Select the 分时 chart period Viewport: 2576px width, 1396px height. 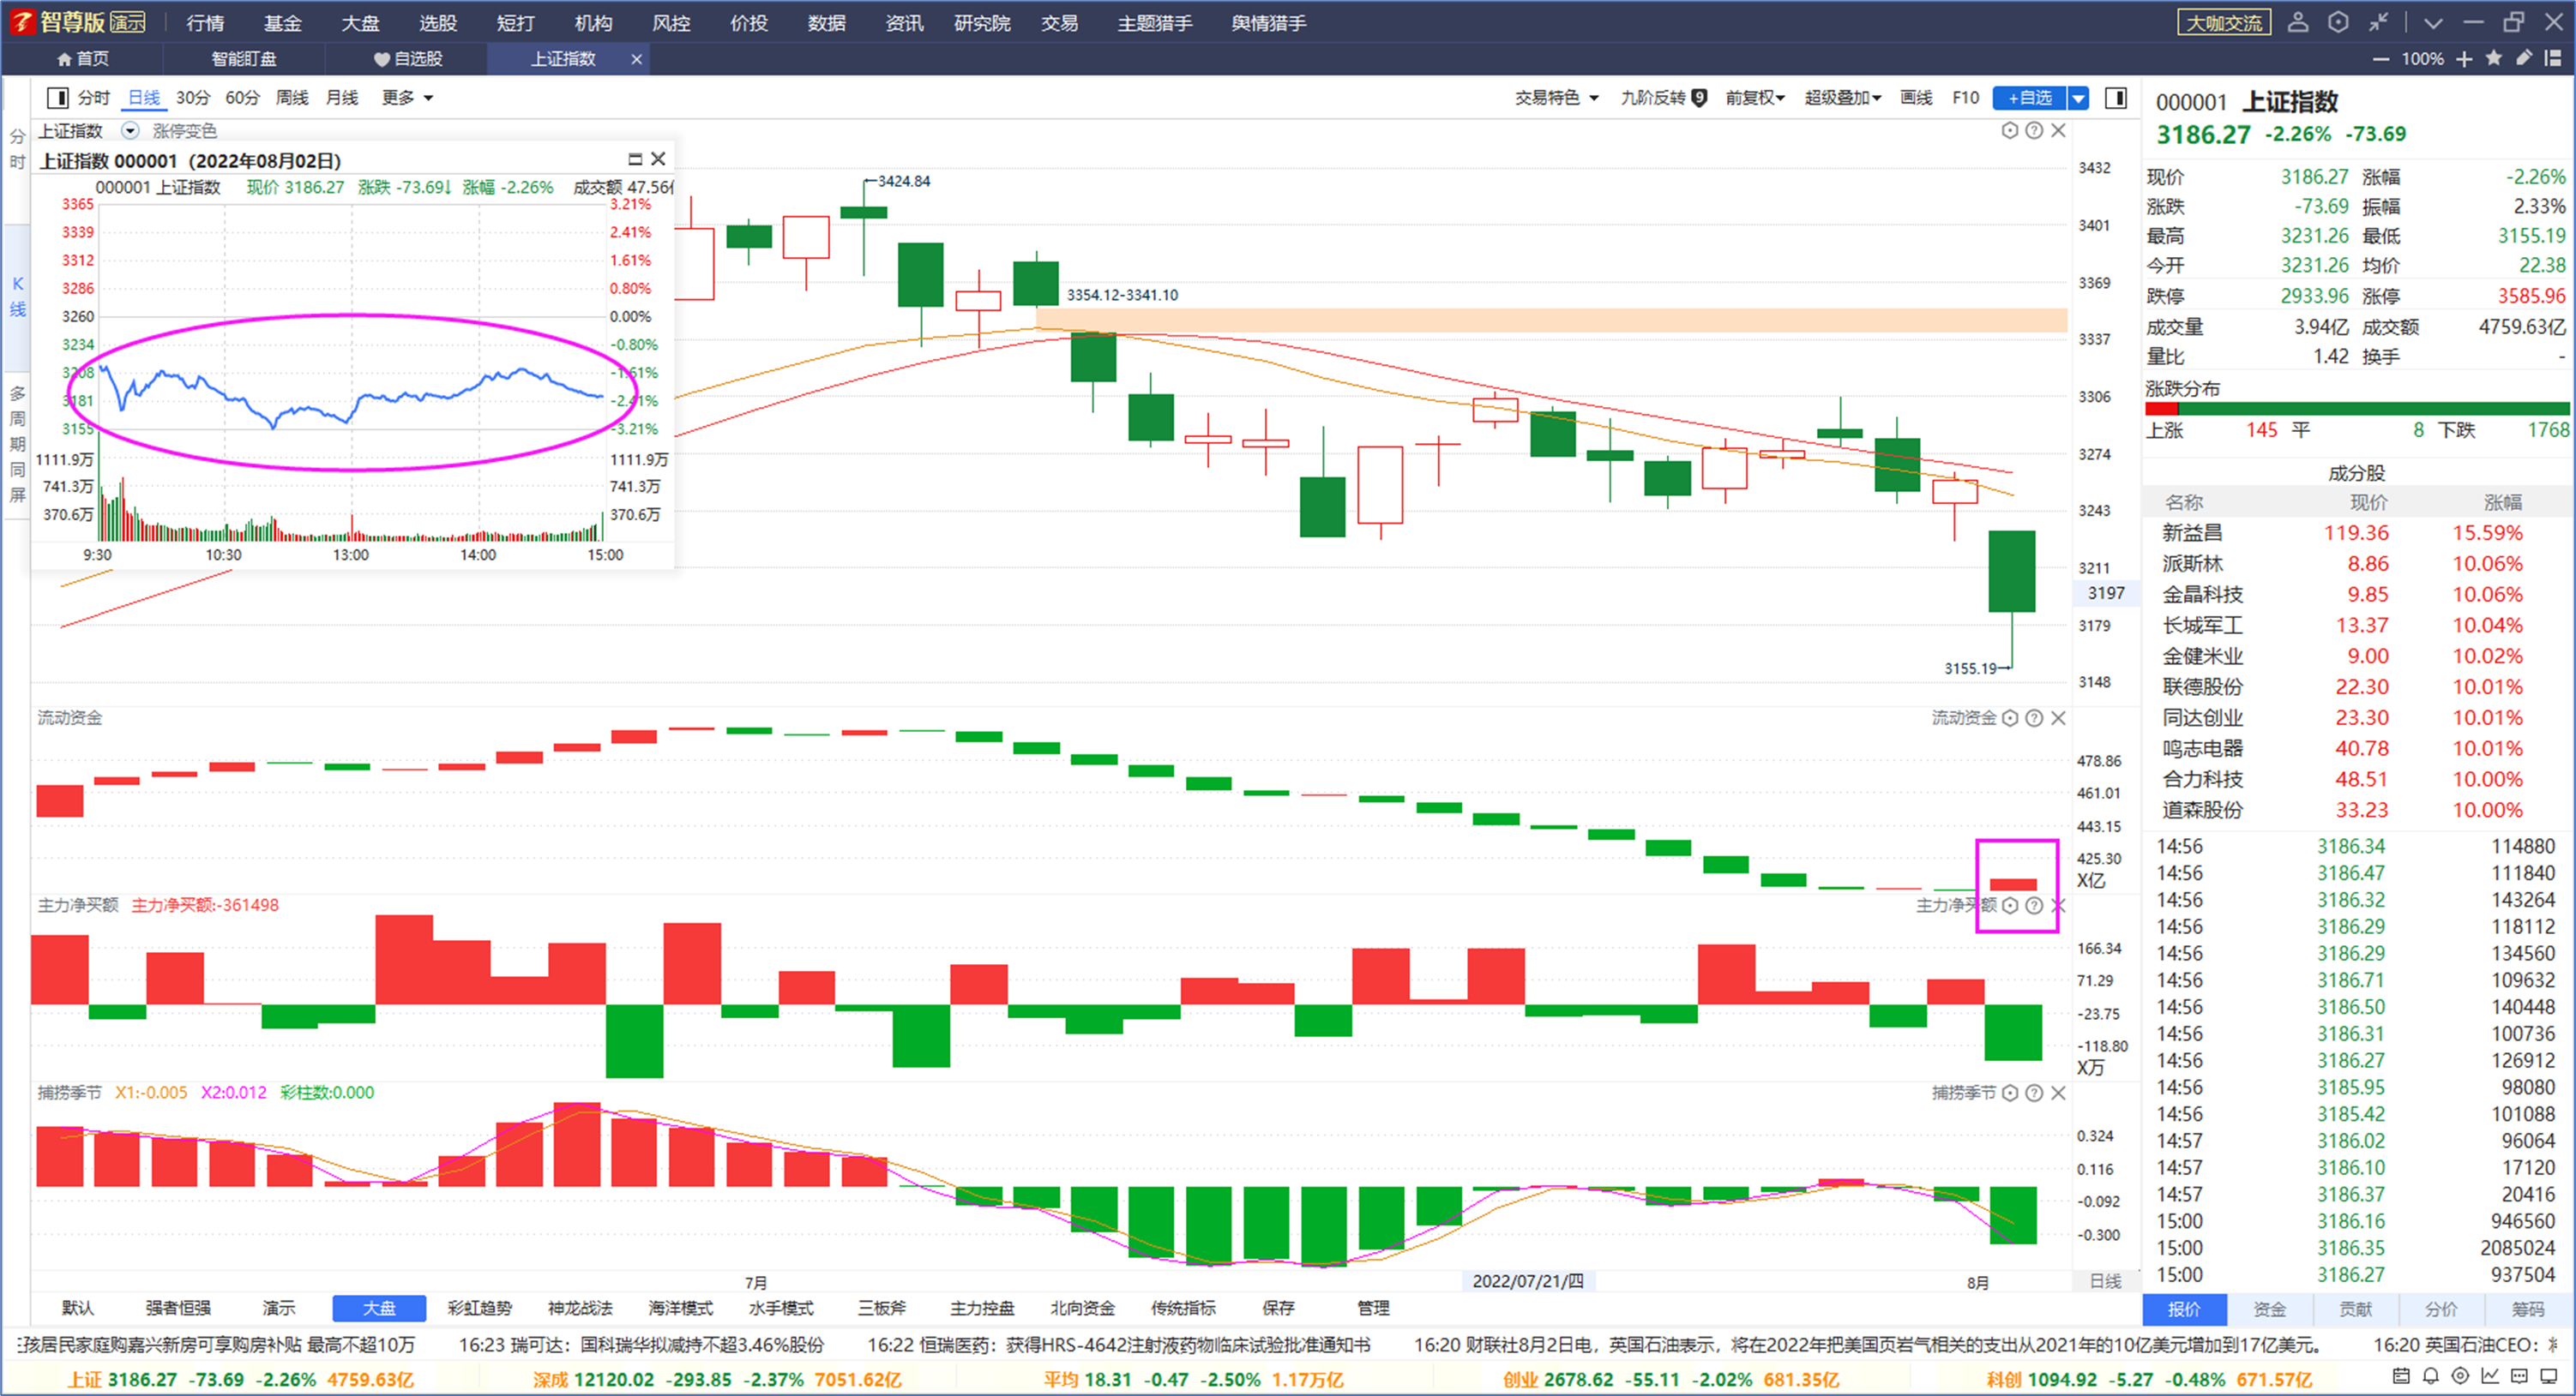coord(94,97)
